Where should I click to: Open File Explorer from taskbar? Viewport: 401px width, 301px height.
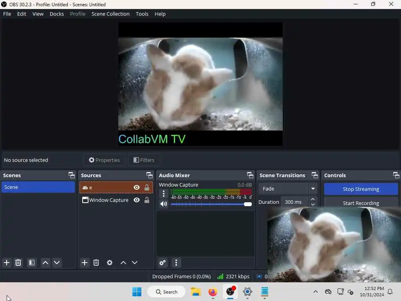pyautogui.click(x=196, y=292)
